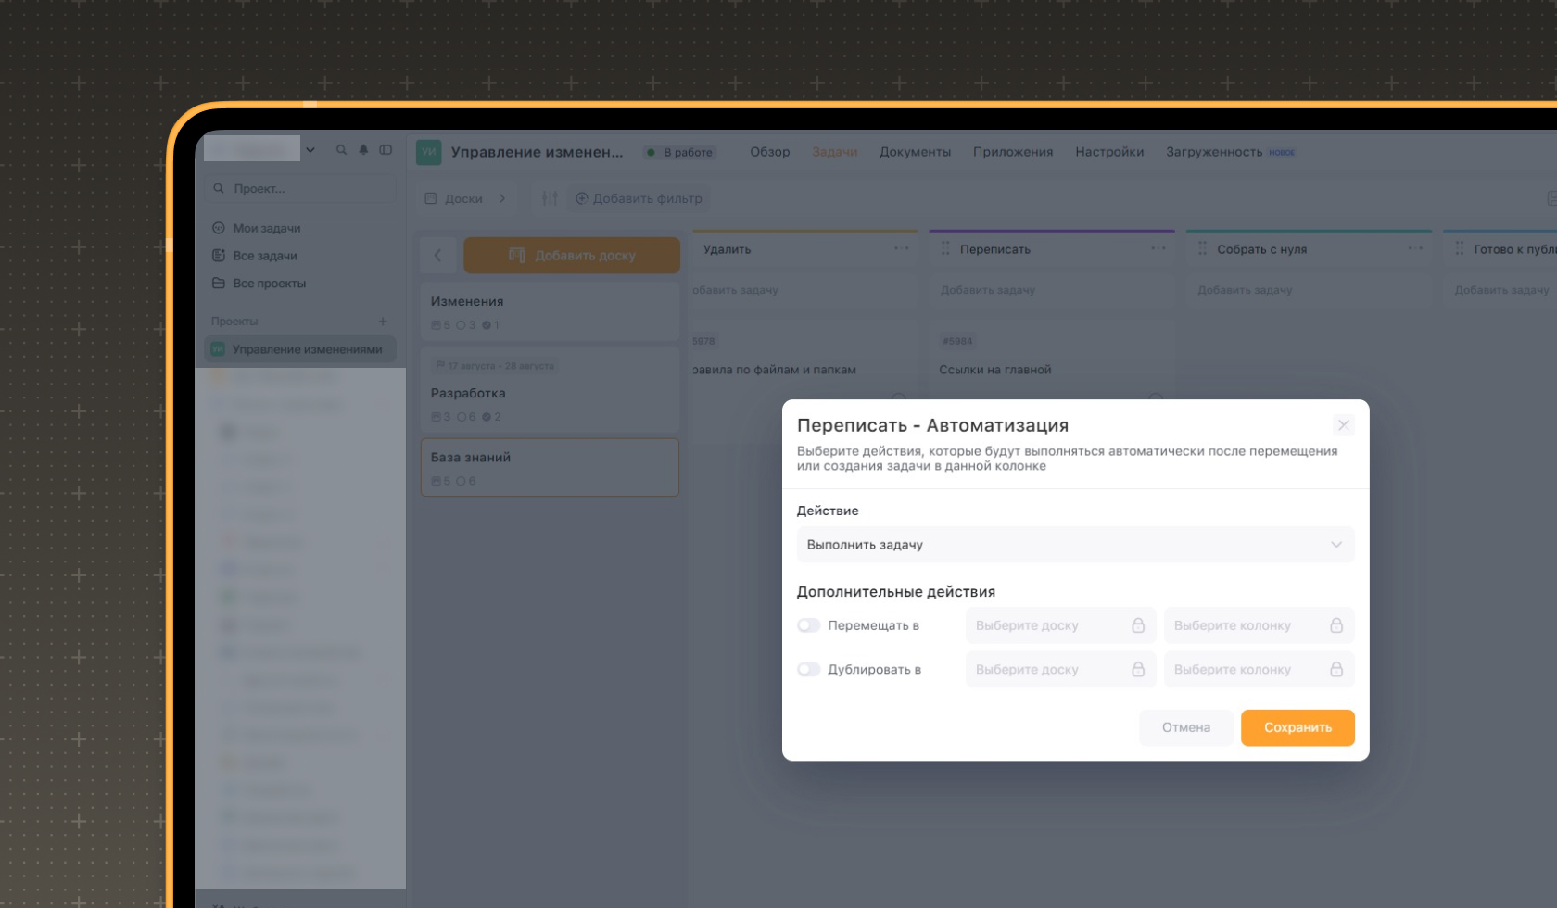Expand the Доски breadcrumb chevron
This screenshot has height=908, width=1557.
[x=502, y=198]
